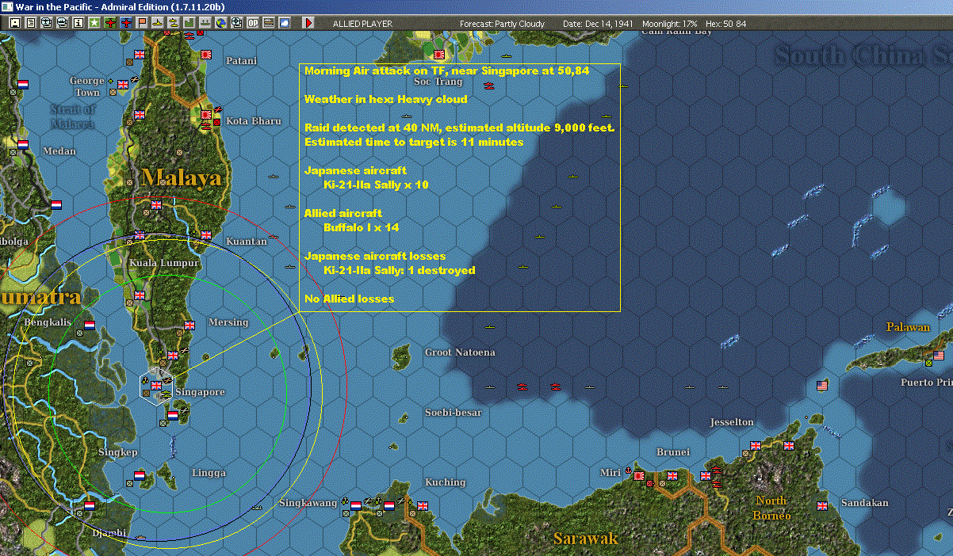The image size is (953, 556).
Task: Click the Kota Bharu label
Action: (254, 121)
